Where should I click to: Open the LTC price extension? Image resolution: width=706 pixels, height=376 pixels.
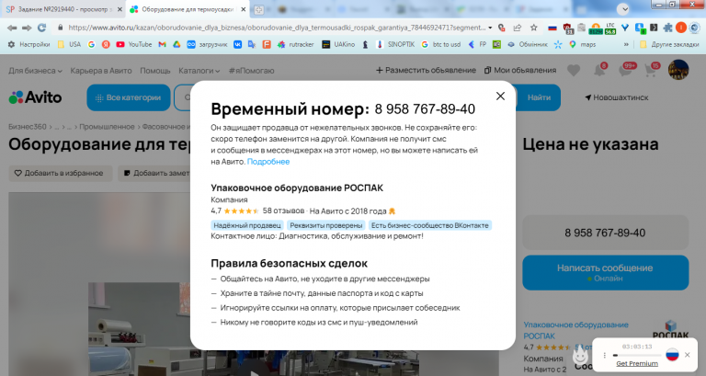[610, 28]
